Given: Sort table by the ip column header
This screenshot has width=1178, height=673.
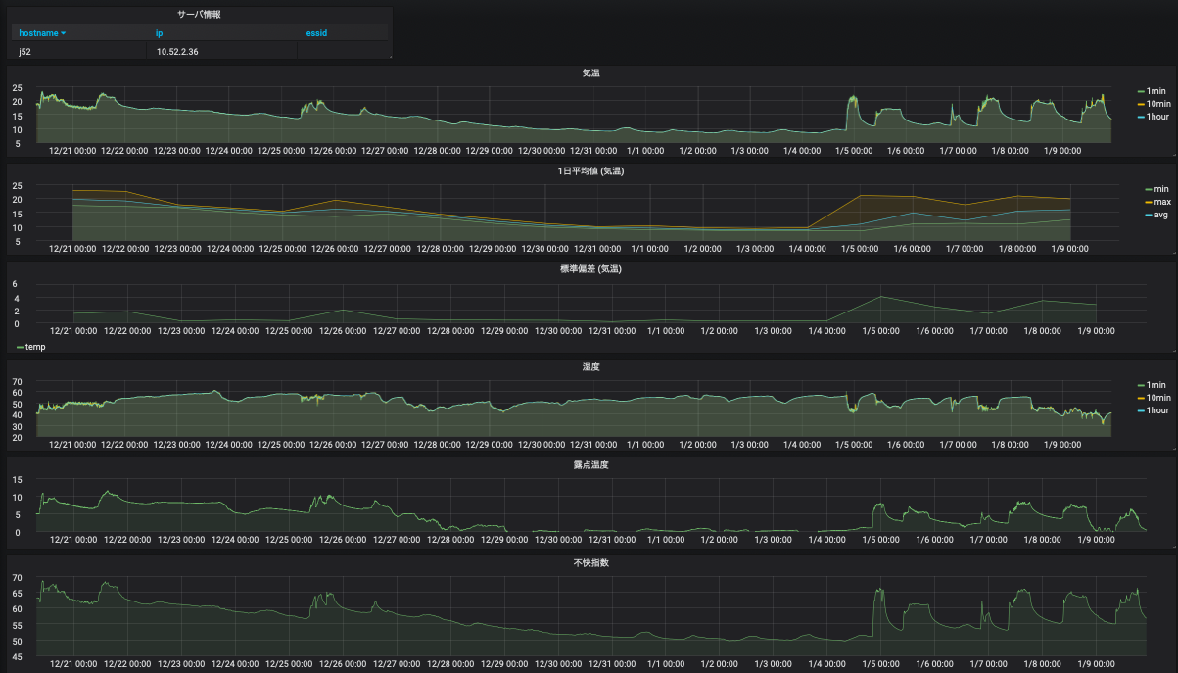Looking at the screenshot, I should pyautogui.click(x=160, y=33).
